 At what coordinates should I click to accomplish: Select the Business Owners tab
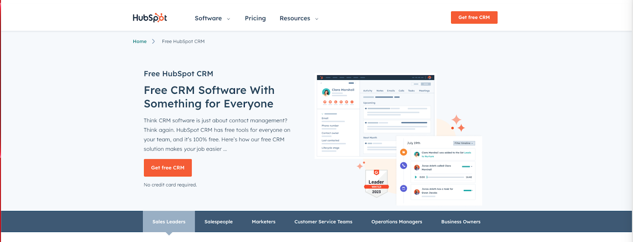[461, 222]
